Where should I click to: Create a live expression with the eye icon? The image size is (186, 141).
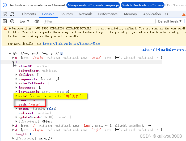[x=37, y=21]
